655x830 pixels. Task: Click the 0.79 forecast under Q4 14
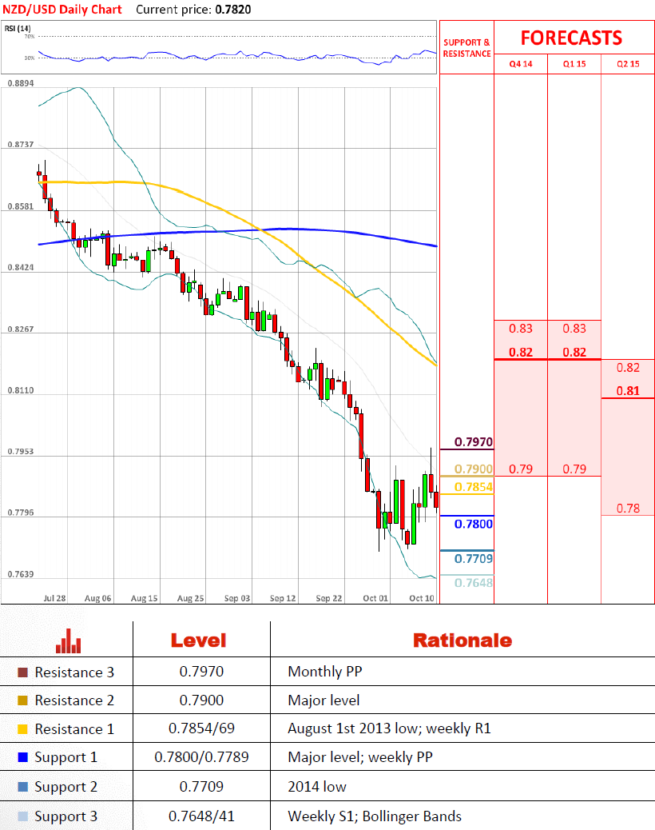(x=521, y=469)
